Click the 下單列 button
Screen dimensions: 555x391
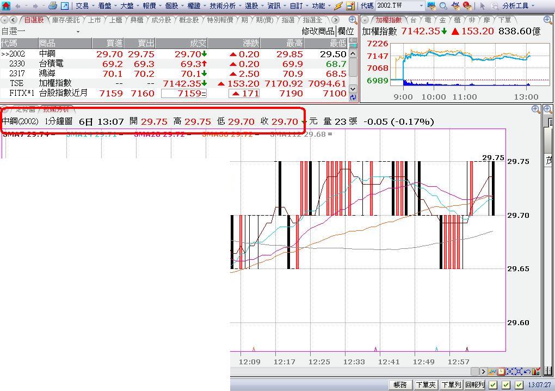click(x=451, y=384)
